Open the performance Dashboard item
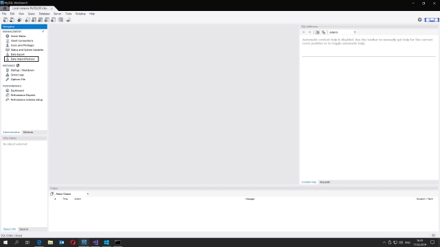440x247 pixels. click(x=17, y=91)
